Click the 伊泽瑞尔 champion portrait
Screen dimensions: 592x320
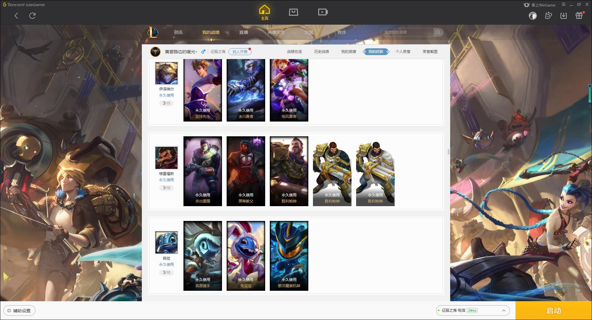(x=166, y=73)
